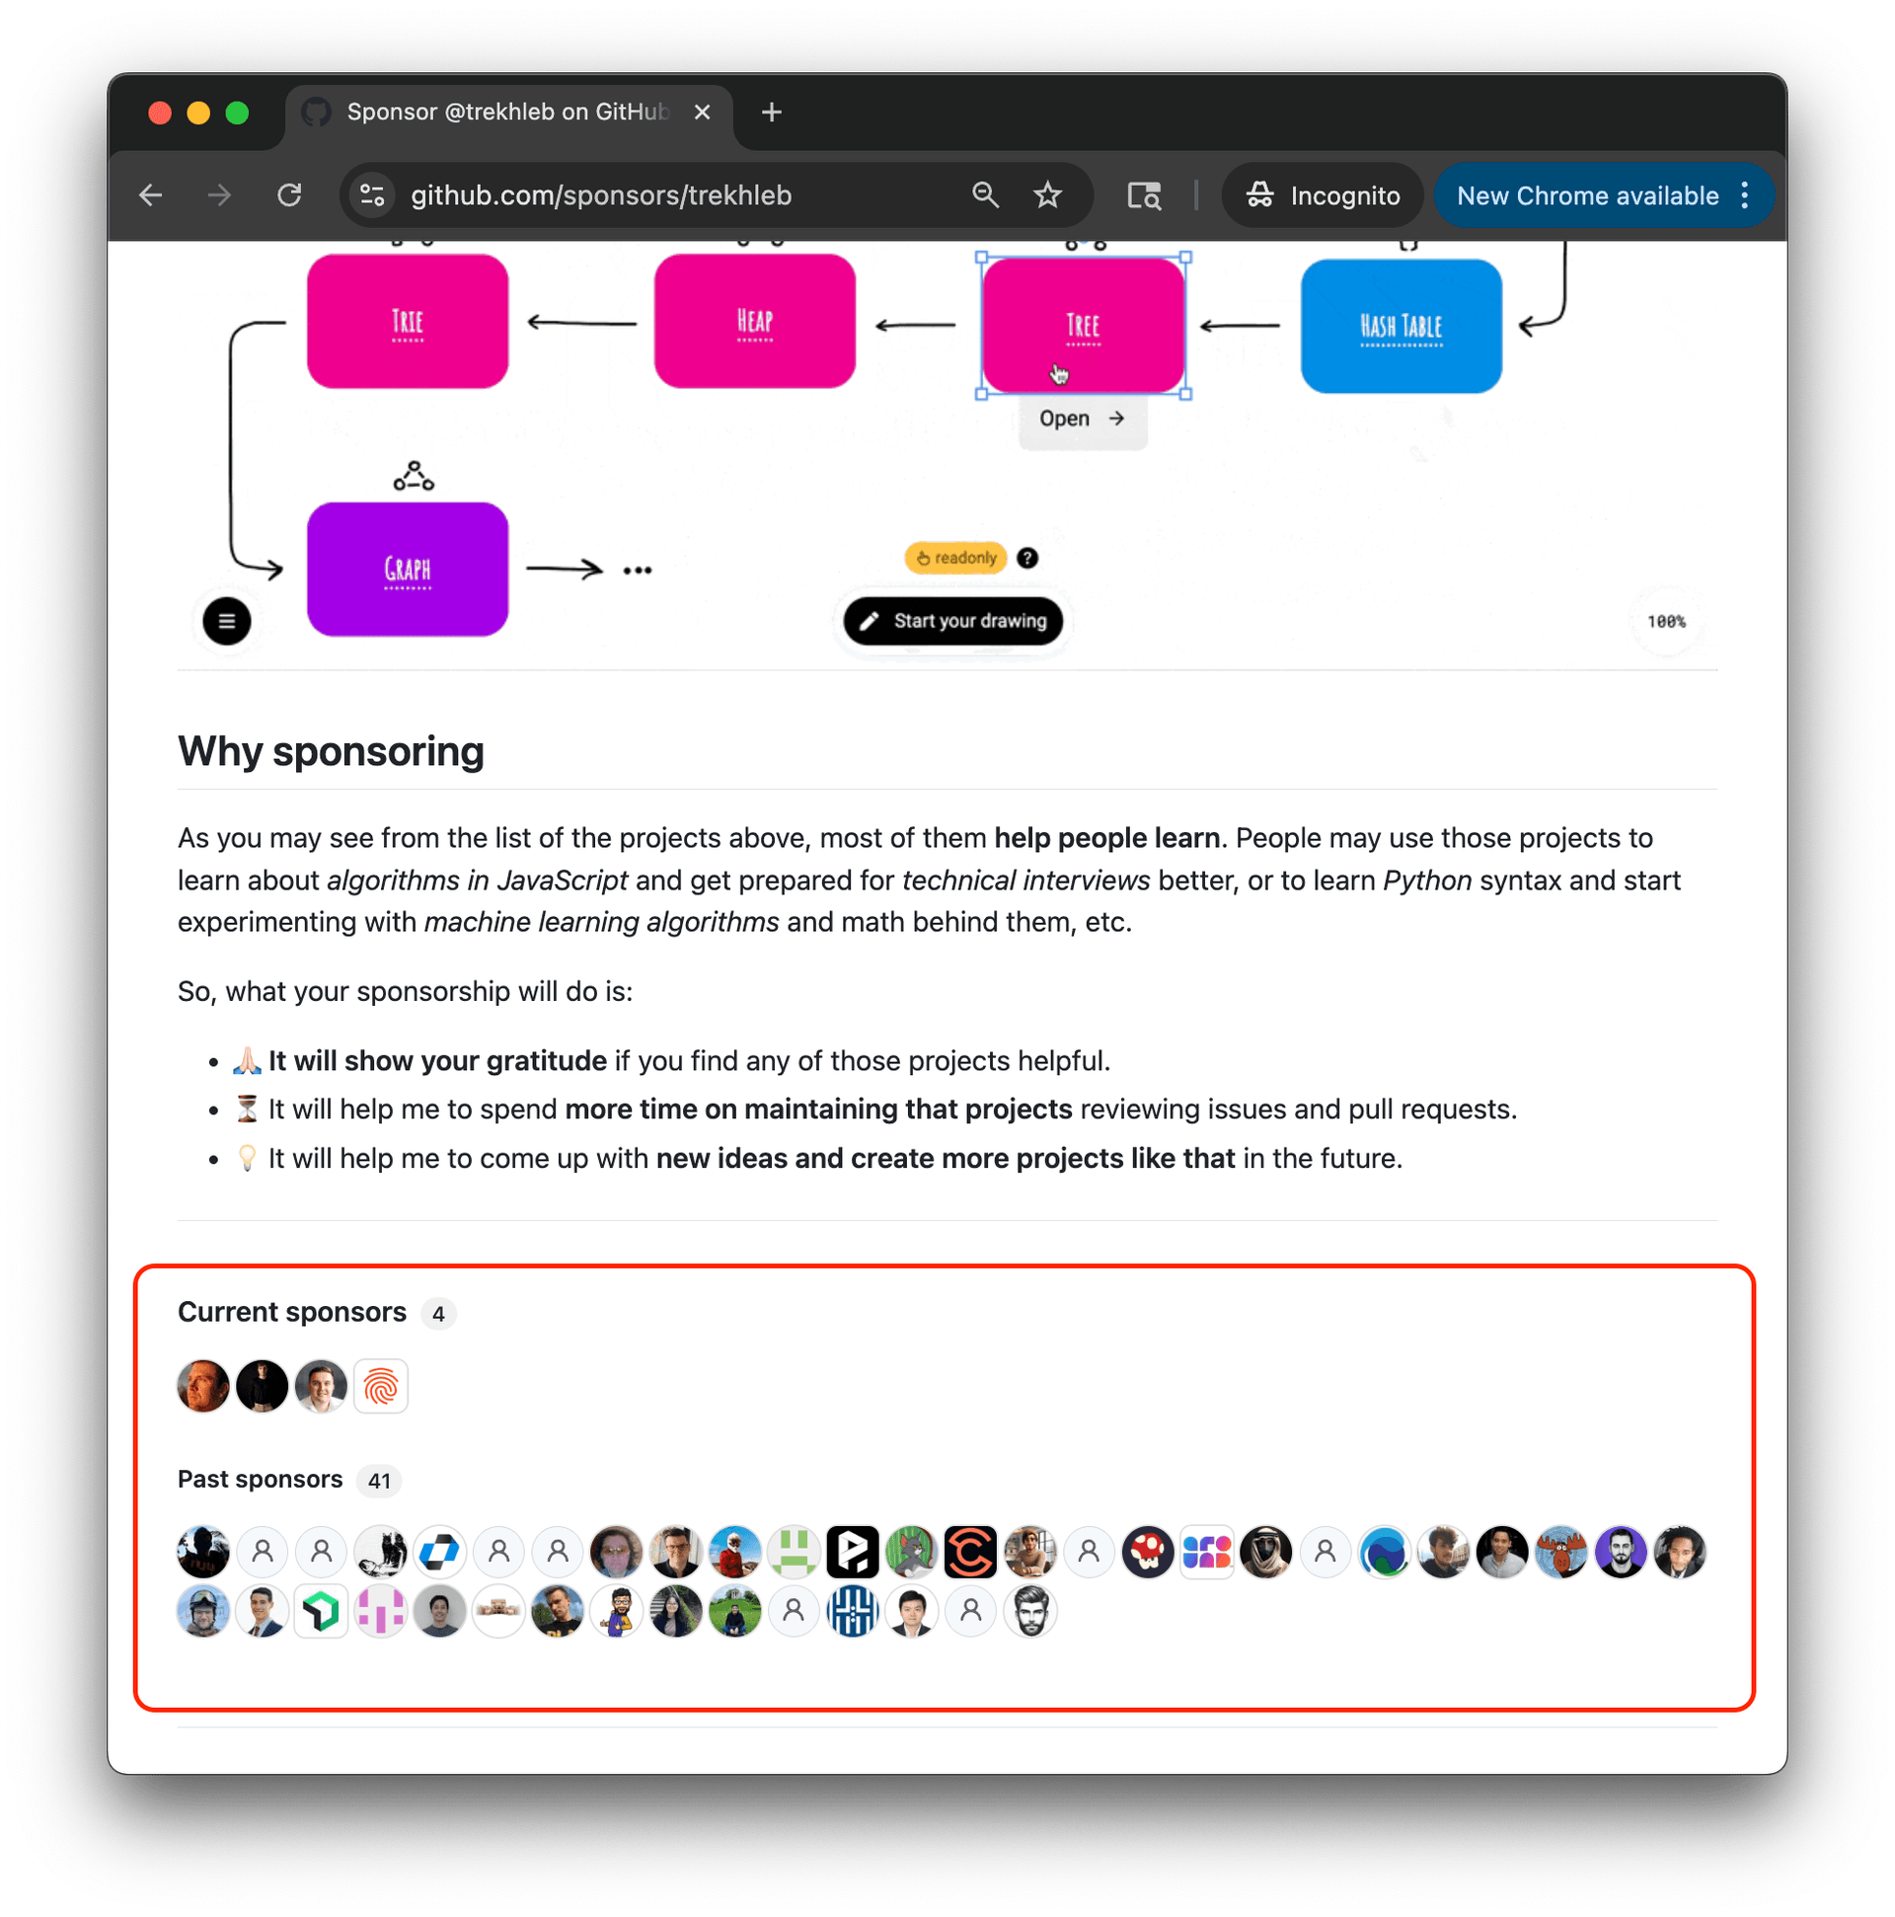
Task: Reload the page with refresh icon
Action: click(289, 195)
